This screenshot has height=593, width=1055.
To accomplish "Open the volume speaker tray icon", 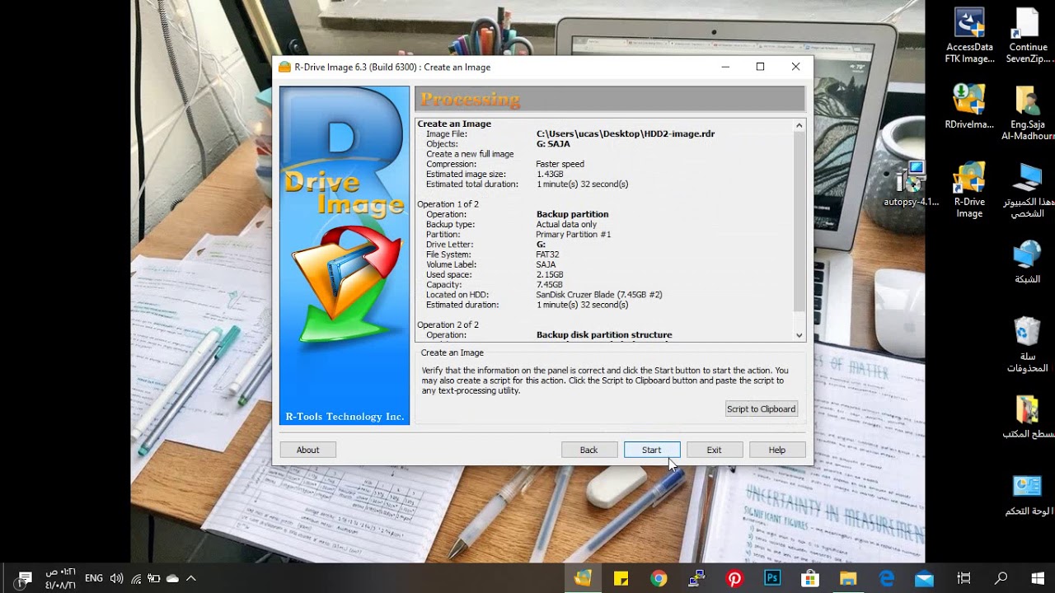I will (x=116, y=578).
